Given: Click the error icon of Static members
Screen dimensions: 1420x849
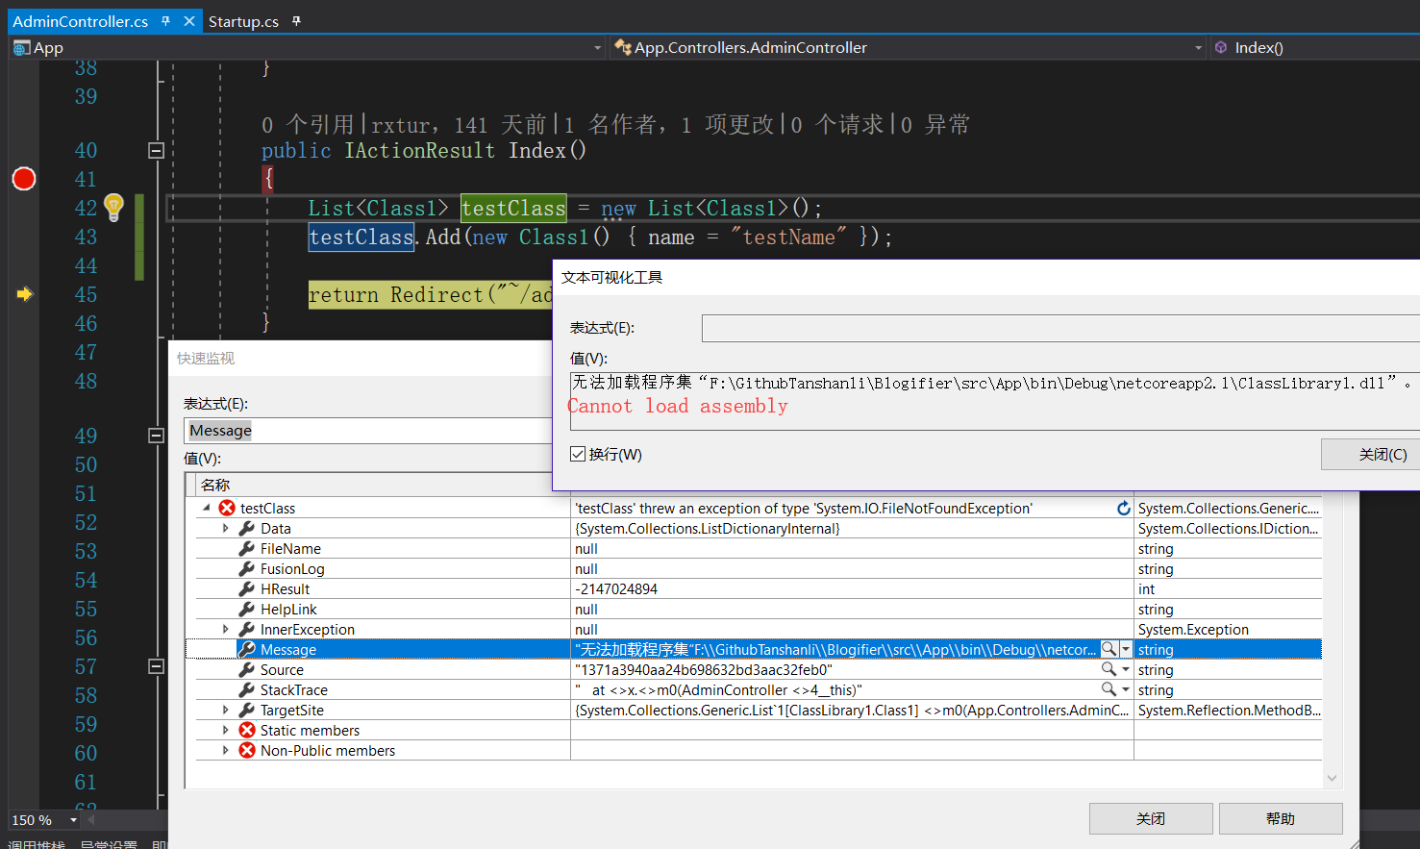Looking at the screenshot, I should tap(247, 730).
